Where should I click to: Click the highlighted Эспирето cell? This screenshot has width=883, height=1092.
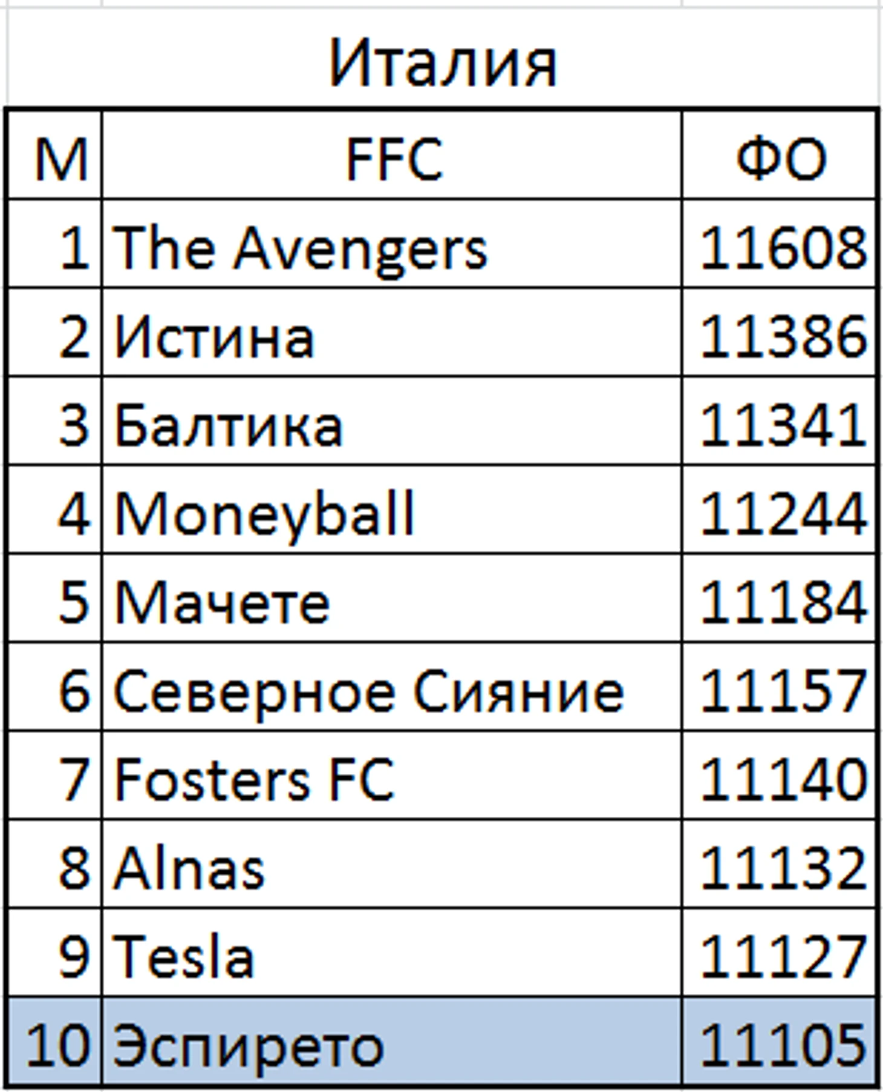[392, 1041]
